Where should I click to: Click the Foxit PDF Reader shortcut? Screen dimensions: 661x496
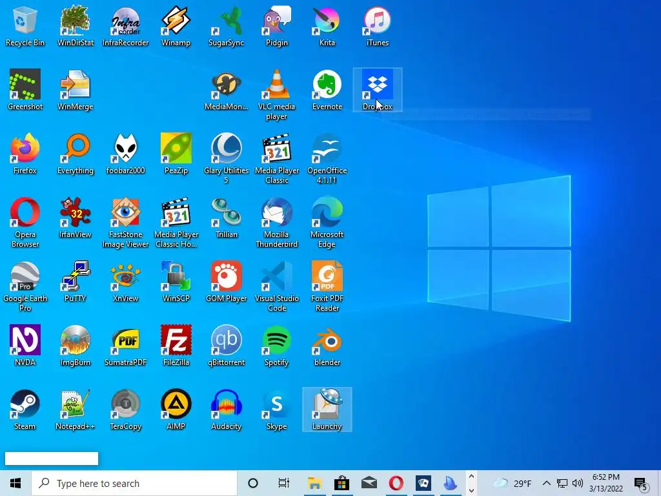(x=327, y=287)
